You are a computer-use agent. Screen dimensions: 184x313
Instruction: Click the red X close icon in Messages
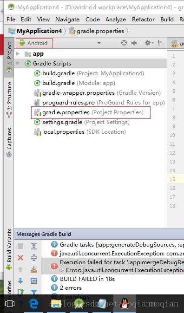(x=20, y=258)
